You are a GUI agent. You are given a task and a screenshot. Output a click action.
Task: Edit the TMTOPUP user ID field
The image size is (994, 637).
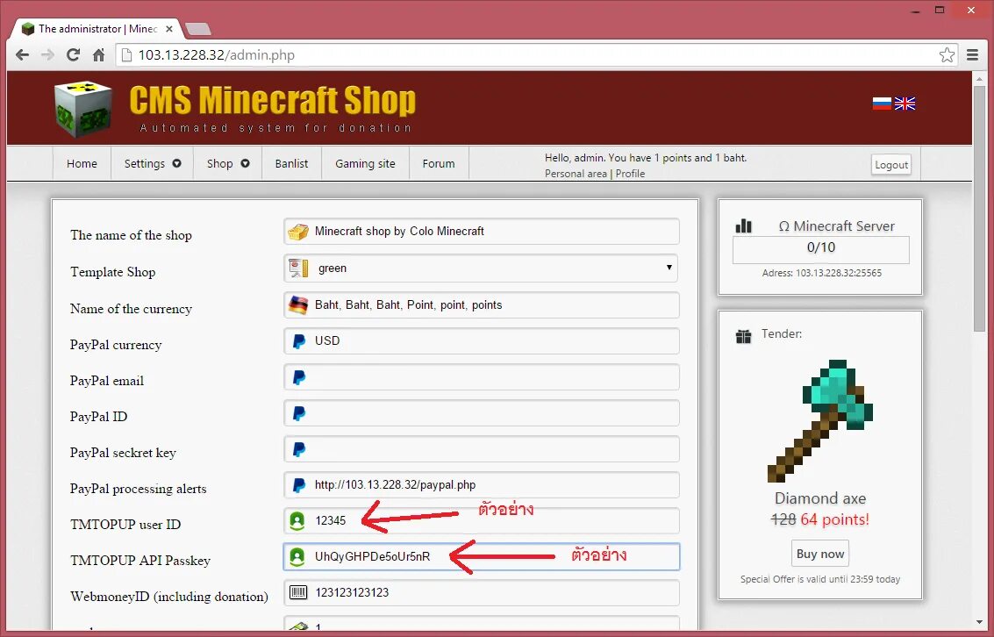click(x=481, y=521)
